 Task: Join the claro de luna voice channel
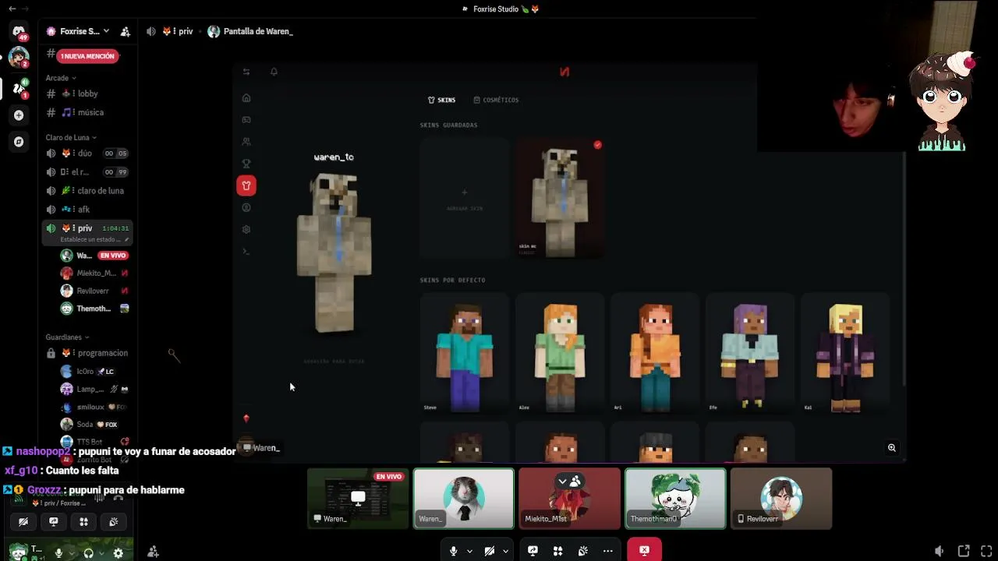pyautogui.click(x=87, y=191)
